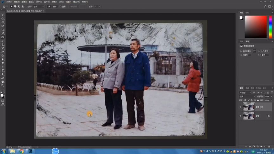Open Chrome from the taskbar
Viewport: 274px width, 154px height.
pyautogui.click(x=22, y=151)
